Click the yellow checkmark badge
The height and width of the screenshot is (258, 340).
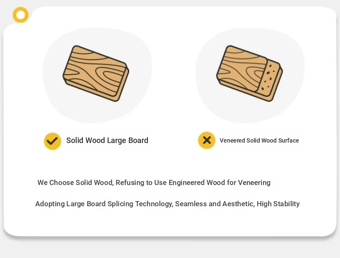(x=52, y=141)
